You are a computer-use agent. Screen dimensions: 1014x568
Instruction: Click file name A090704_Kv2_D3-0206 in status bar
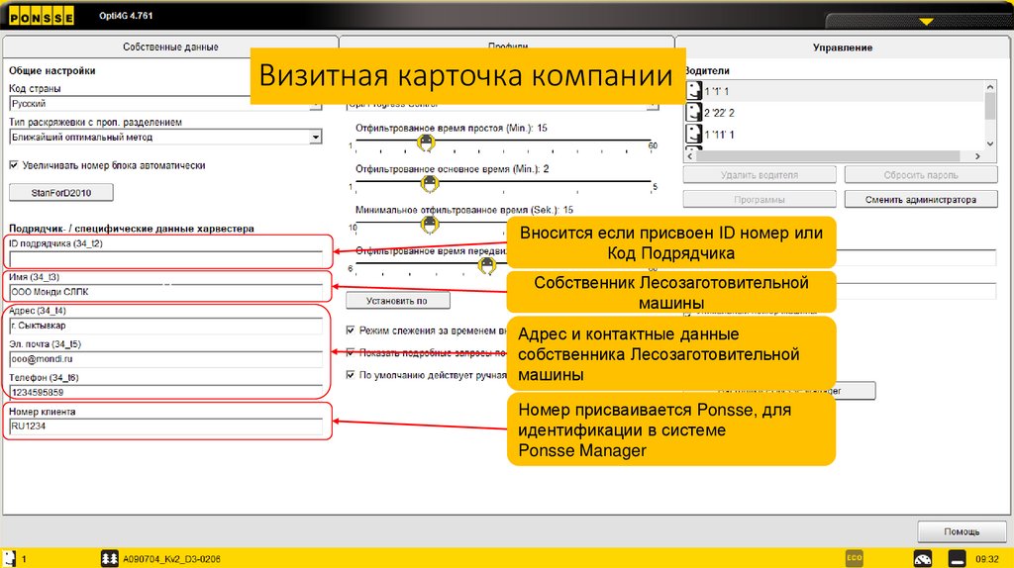[x=171, y=559]
